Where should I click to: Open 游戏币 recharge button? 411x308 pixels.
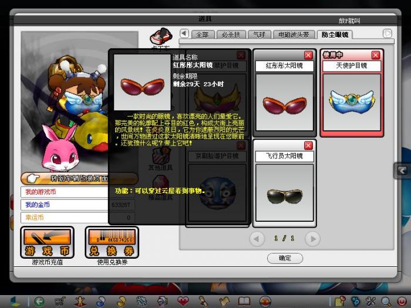[47, 242]
